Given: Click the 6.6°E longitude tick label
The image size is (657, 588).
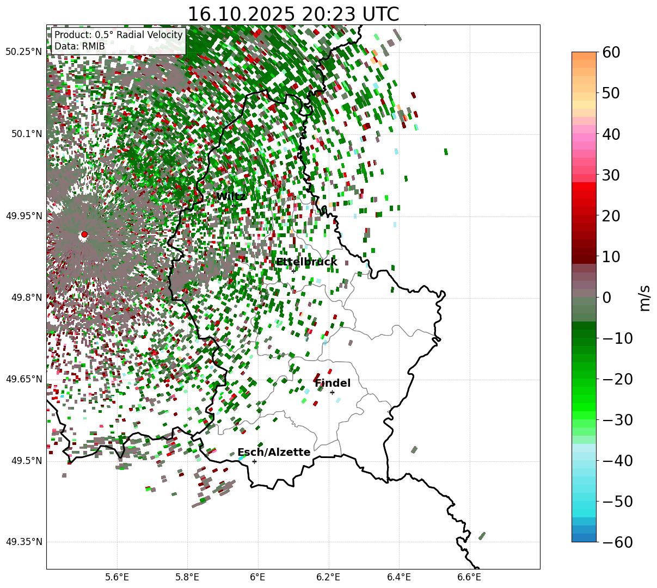Looking at the screenshot, I should (469, 577).
